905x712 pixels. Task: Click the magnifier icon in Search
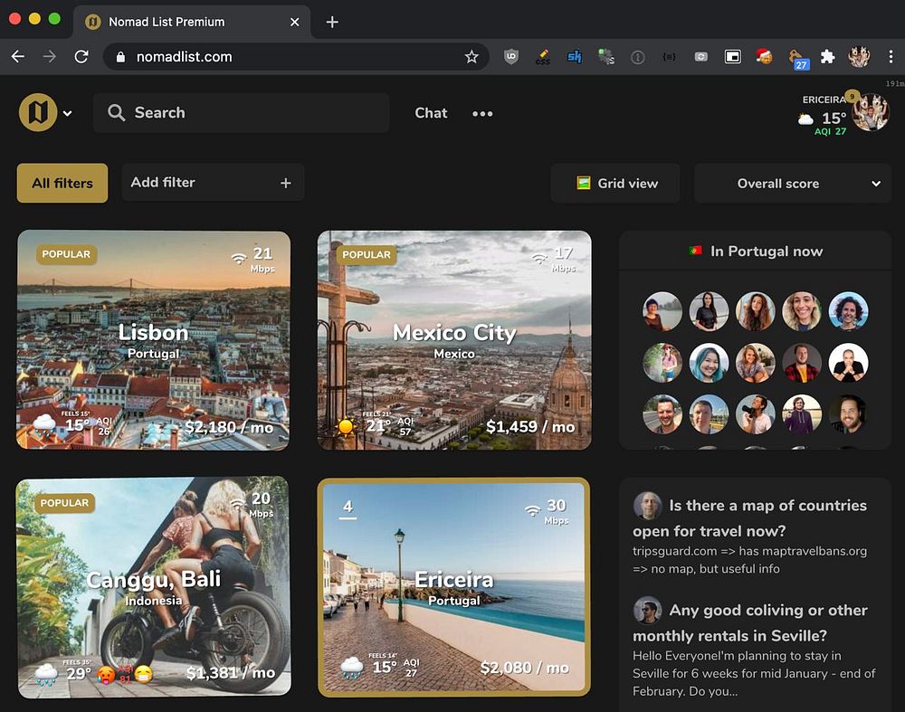(116, 112)
